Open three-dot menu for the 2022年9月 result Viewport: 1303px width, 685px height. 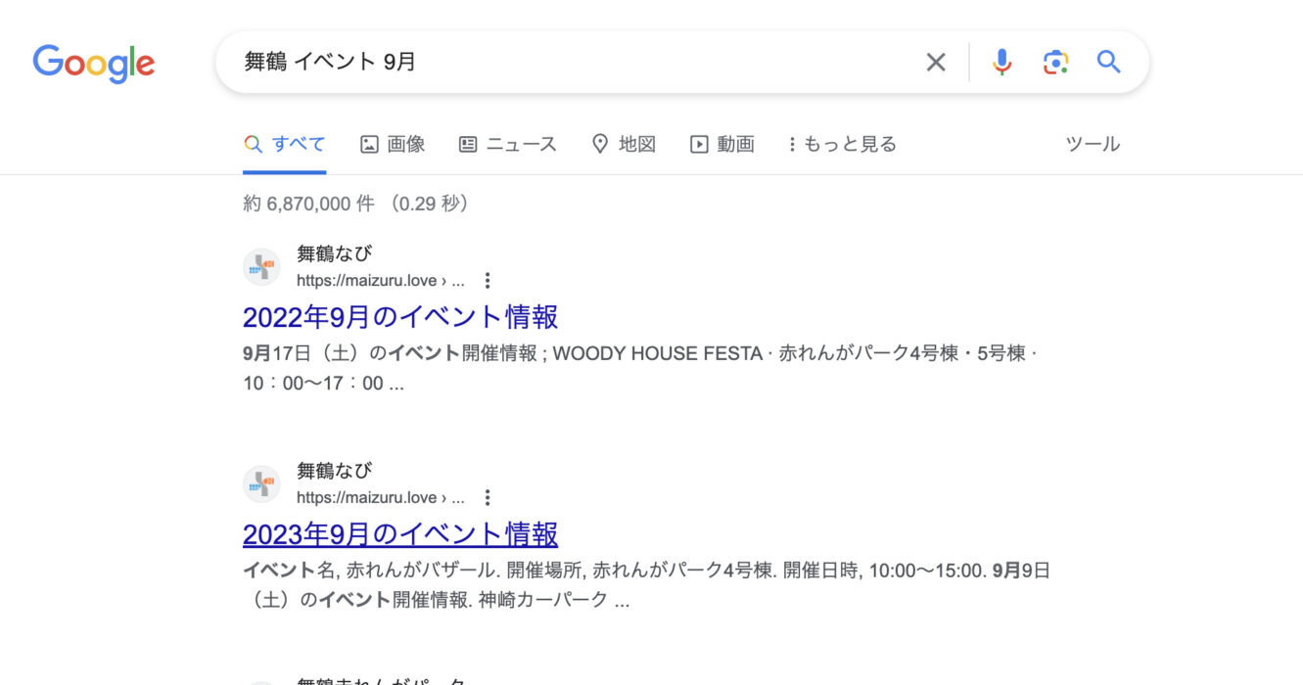488,281
